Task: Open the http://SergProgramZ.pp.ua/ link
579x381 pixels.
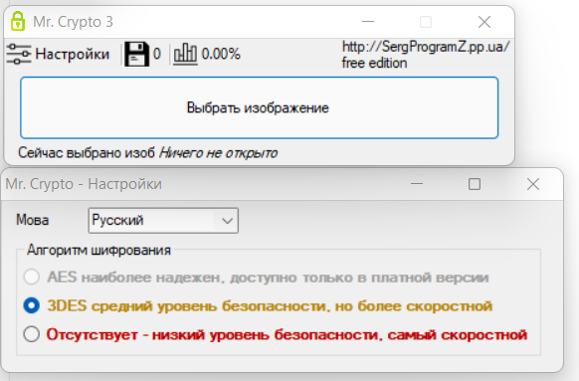Action: click(426, 47)
